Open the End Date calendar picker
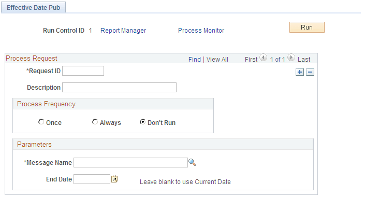The image size is (365, 197). (114, 179)
